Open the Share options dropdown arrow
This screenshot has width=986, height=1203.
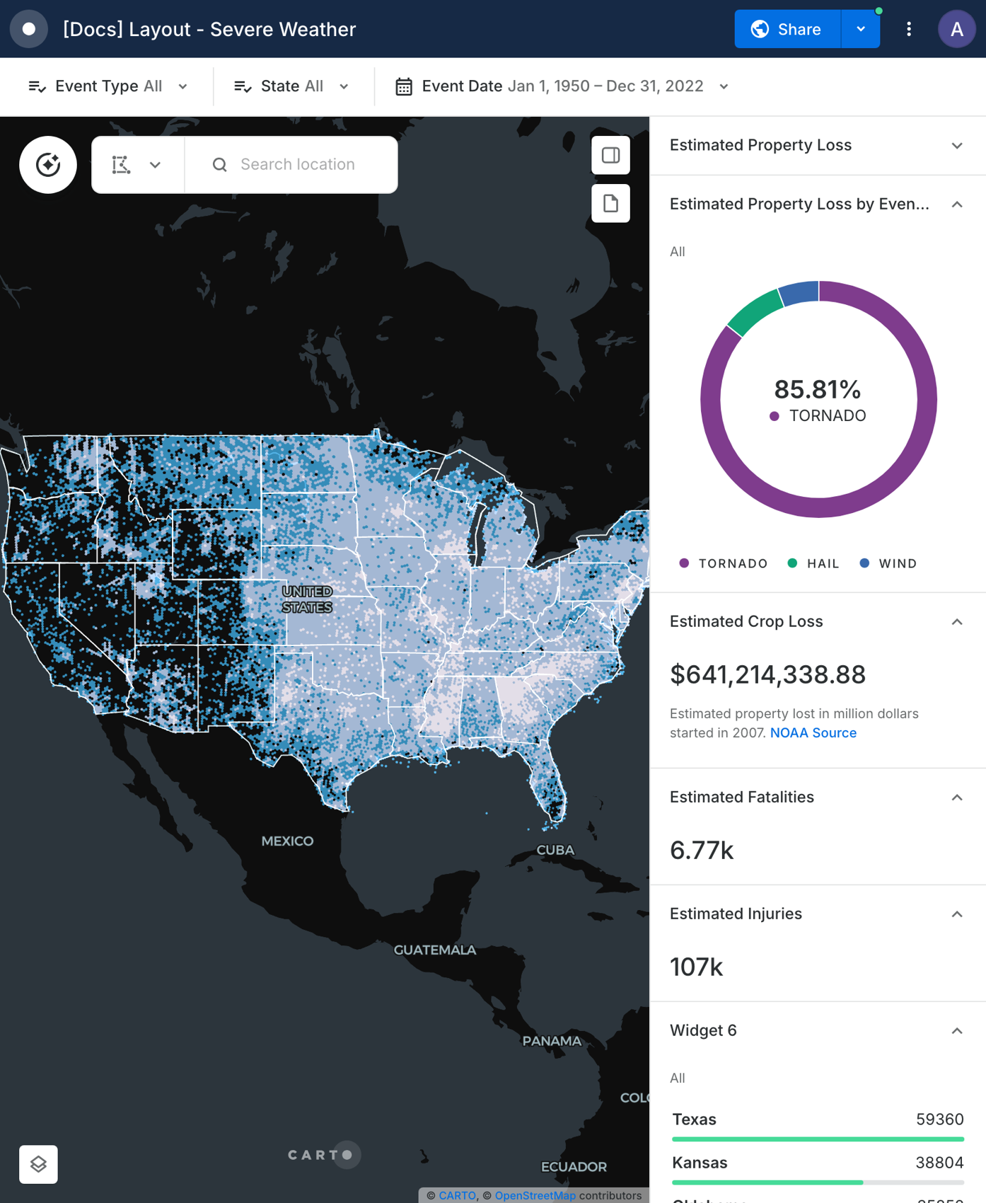[861, 29]
